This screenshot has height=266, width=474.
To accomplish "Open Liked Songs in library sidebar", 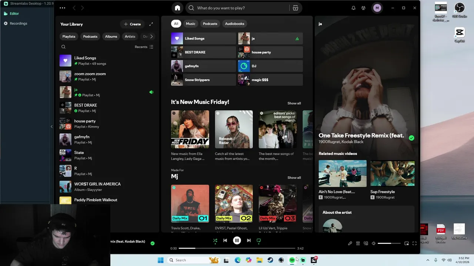I will point(107,61).
